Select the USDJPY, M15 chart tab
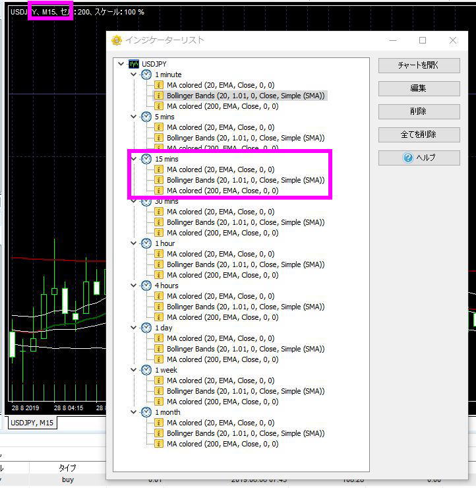This screenshot has width=476, height=488. tap(32, 423)
